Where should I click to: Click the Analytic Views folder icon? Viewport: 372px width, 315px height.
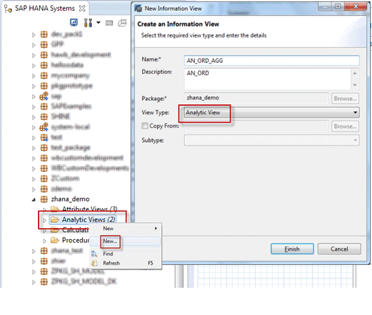coord(55,219)
